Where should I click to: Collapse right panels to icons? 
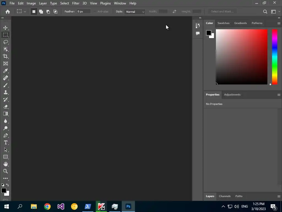[279, 18]
